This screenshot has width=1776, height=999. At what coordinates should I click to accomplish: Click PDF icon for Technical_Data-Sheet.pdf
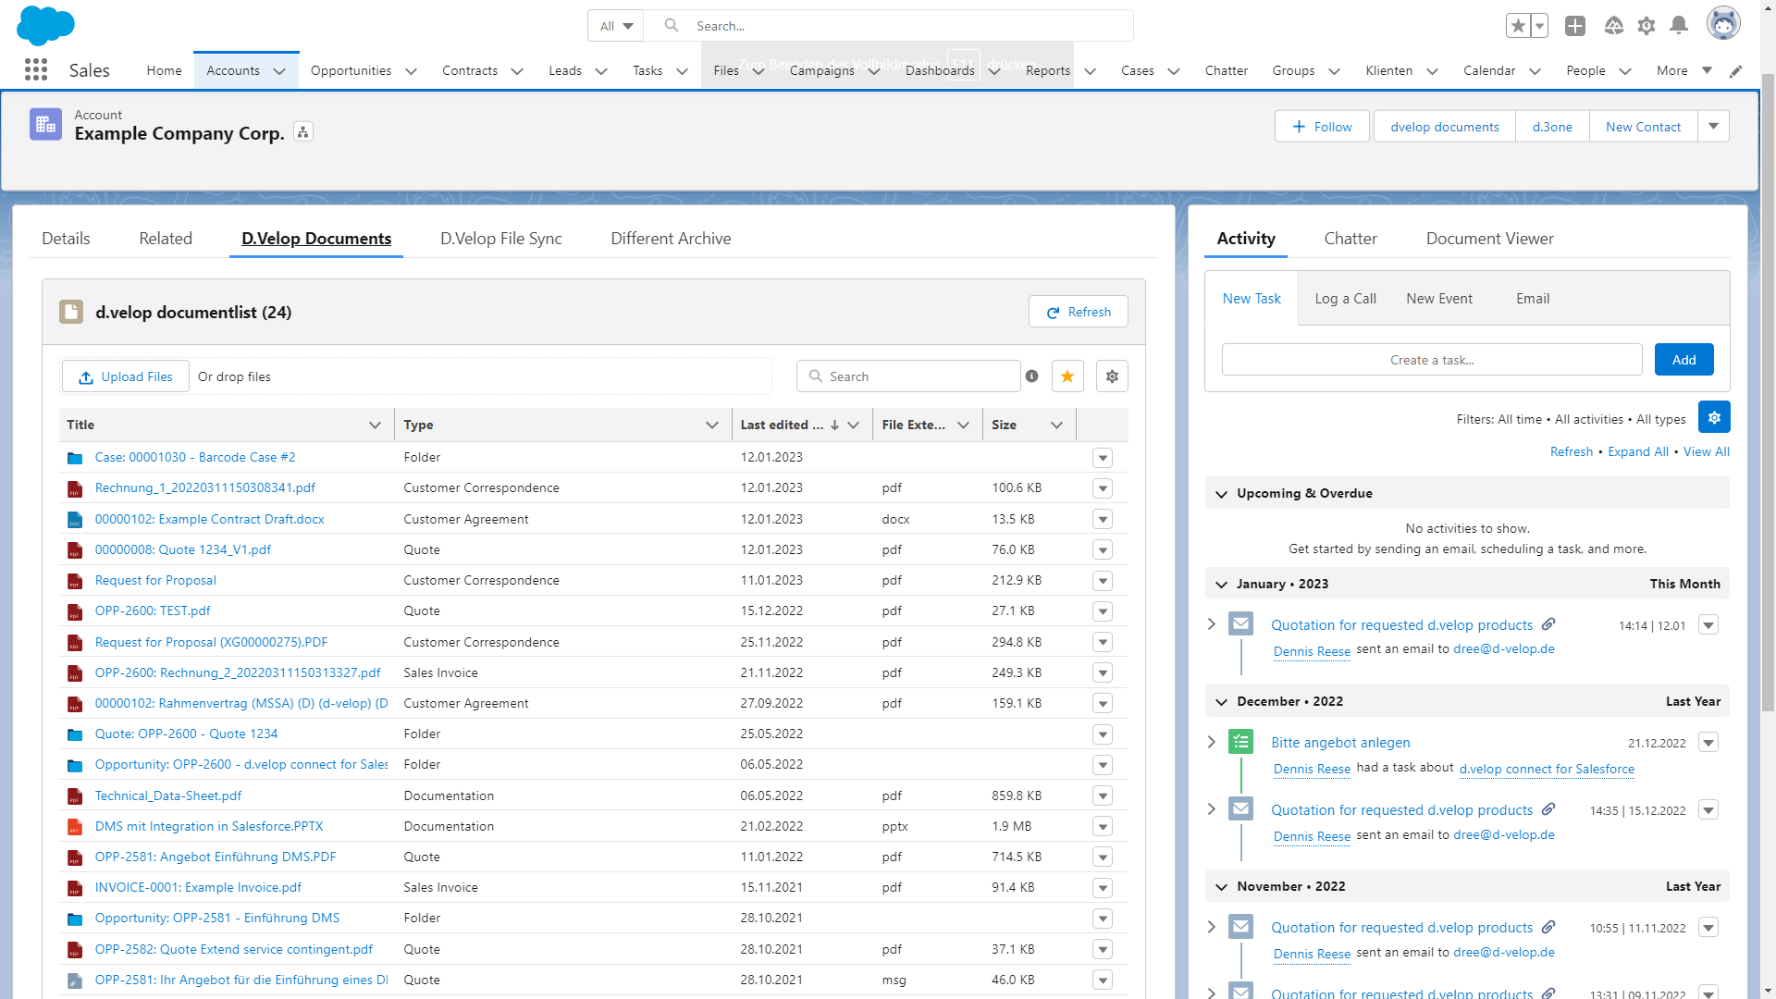click(75, 796)
